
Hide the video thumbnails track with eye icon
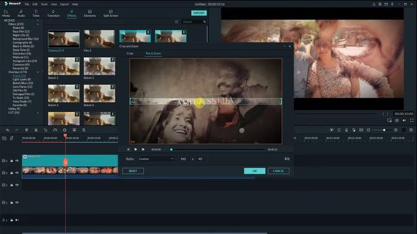[17, 173]
